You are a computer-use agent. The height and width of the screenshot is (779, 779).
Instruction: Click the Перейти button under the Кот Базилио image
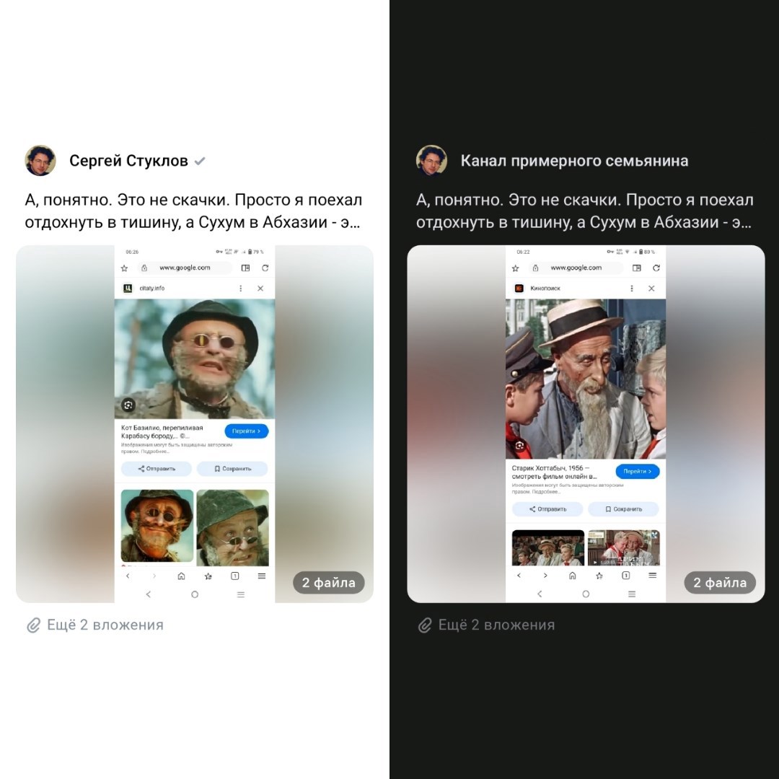click(x=247, y=431)
